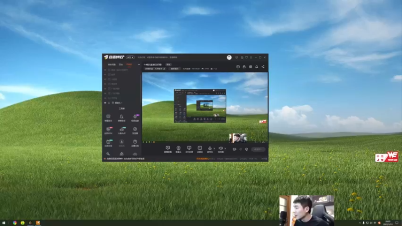The height and width of the screenshot is (226, 402).
Task: Open Chrome from the taskbar
Action: (15, 223)
